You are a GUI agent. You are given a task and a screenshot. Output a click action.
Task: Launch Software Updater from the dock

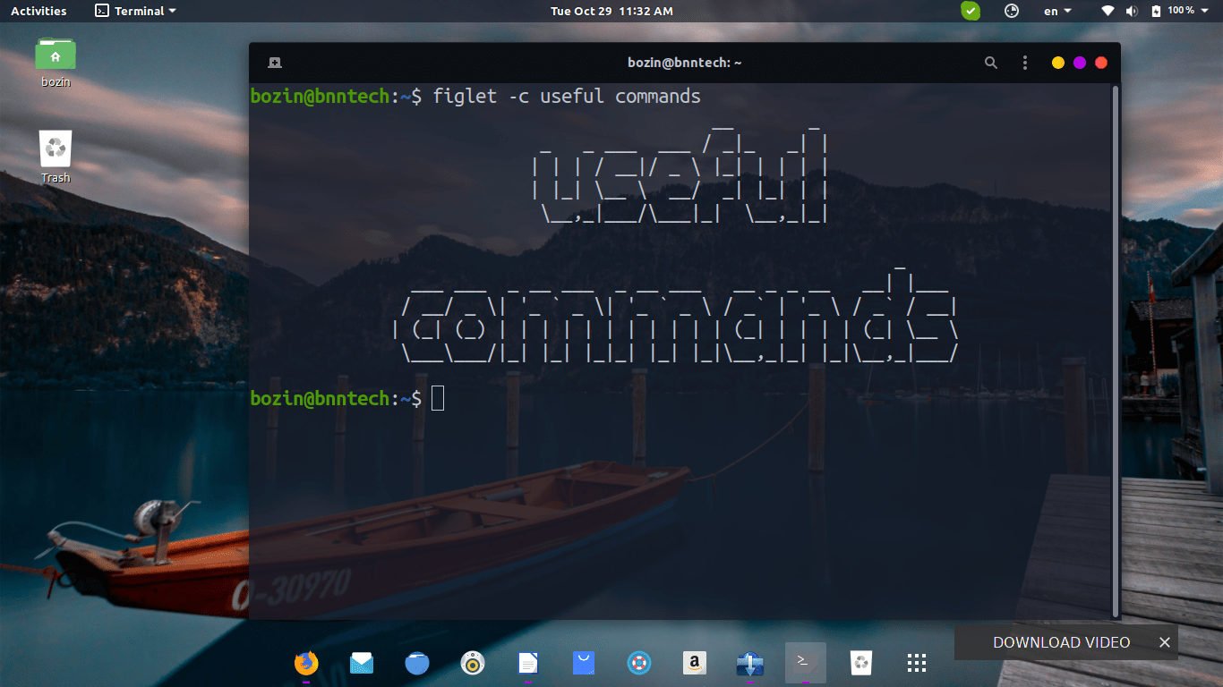click(749, 663)
